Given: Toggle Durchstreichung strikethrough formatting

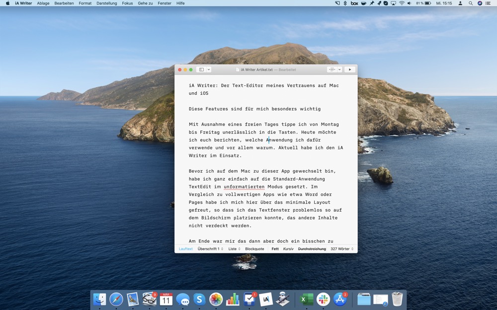Looking at the screenshot, I should point(312,249).
